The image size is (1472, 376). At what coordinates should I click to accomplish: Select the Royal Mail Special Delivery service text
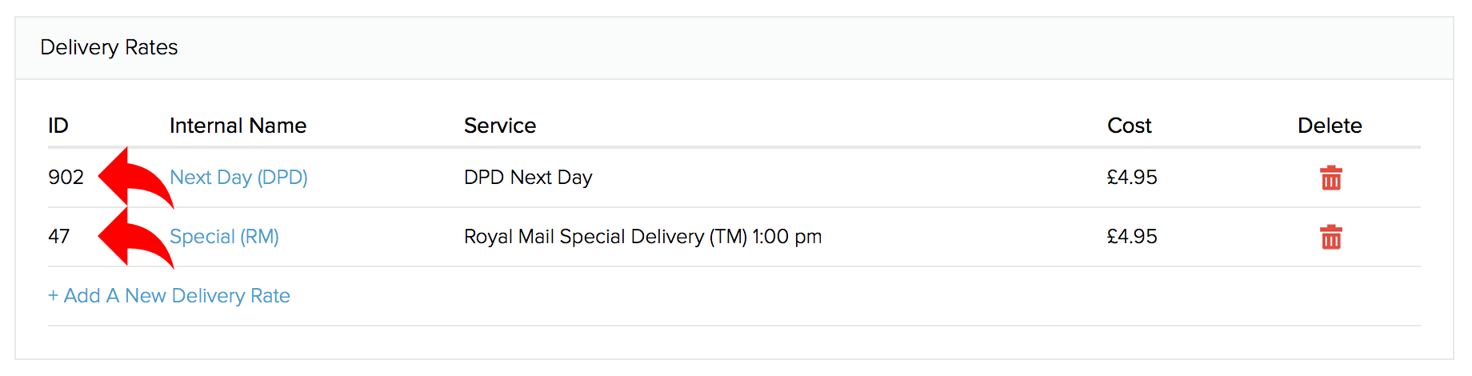pyautogui.click(x=643, y=237)
